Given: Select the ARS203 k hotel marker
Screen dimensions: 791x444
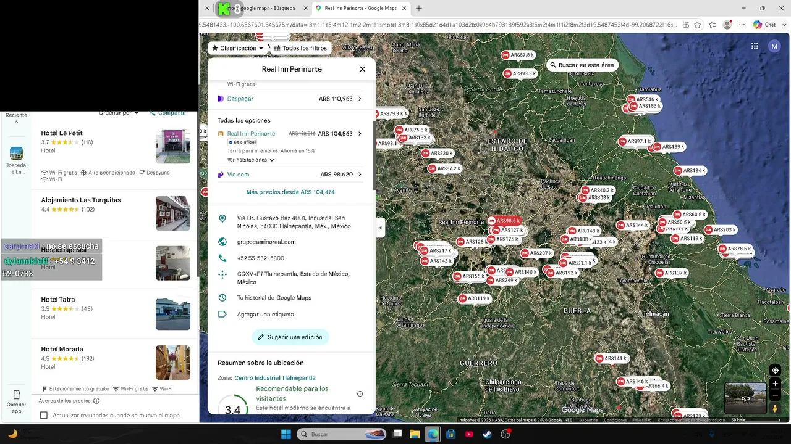Looking at the screenshot, I should click(721, 230).
